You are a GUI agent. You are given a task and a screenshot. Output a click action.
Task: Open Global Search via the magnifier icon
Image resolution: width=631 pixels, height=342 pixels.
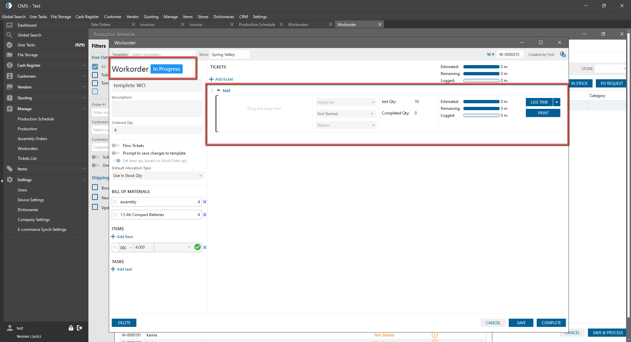pyautogui.click(x=10, y=35)
